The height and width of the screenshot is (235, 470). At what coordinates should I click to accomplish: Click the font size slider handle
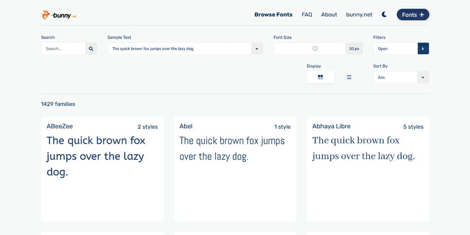(x=315, y=48)
